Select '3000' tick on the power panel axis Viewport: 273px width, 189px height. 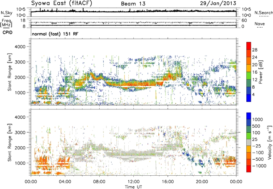(20, 62)
